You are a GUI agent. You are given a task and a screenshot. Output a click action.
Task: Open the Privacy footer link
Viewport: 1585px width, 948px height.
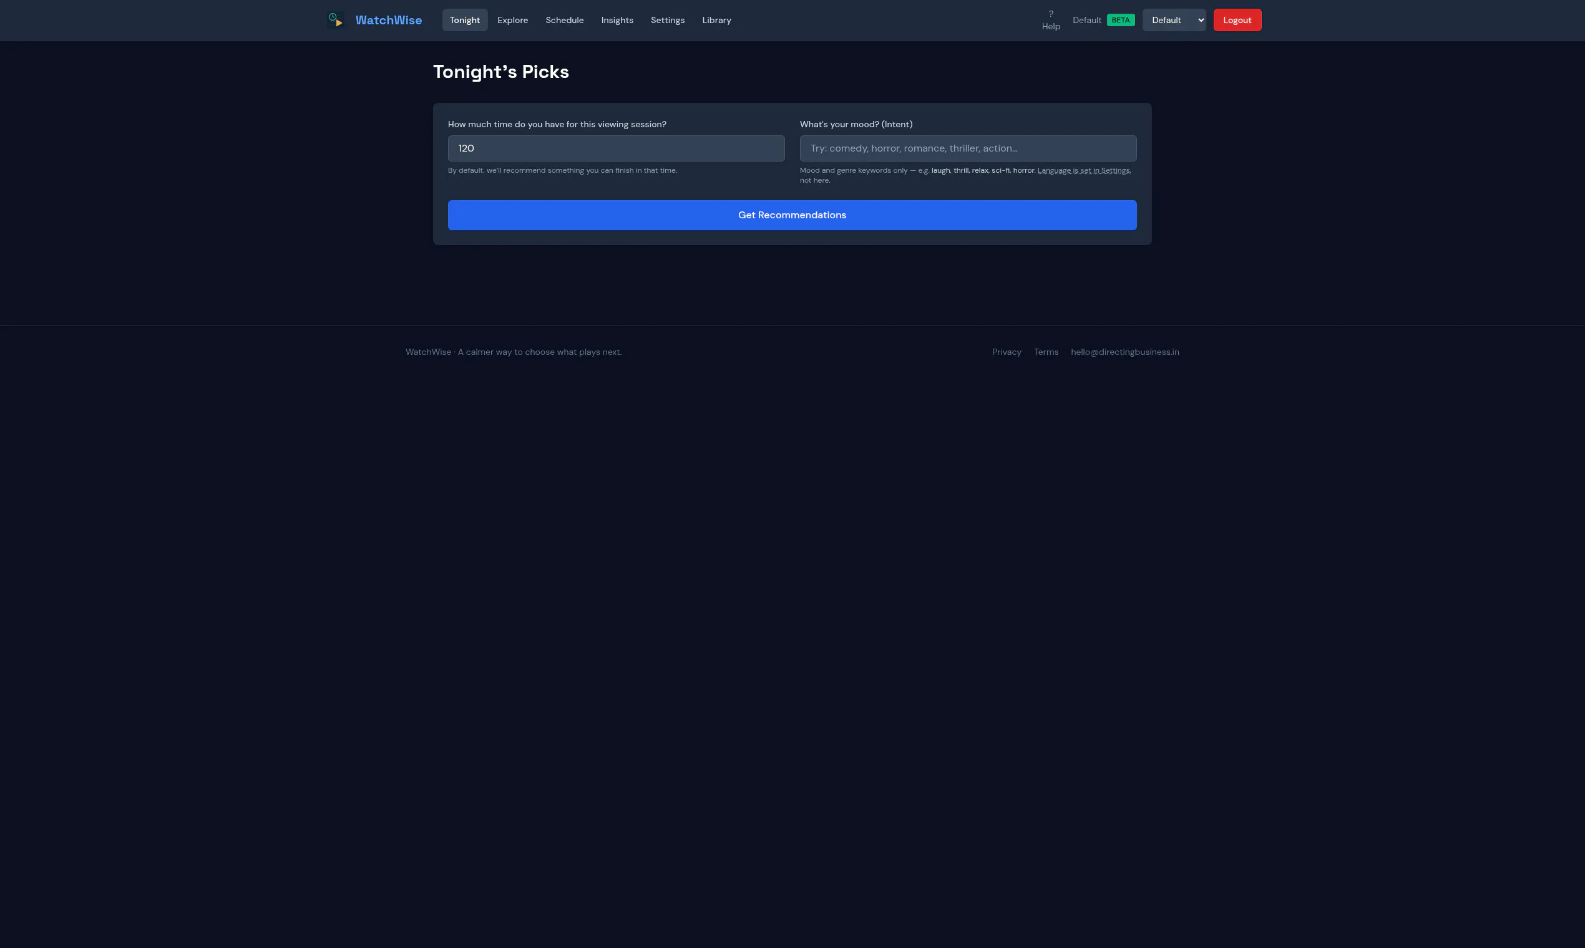tap(1006, 352)
